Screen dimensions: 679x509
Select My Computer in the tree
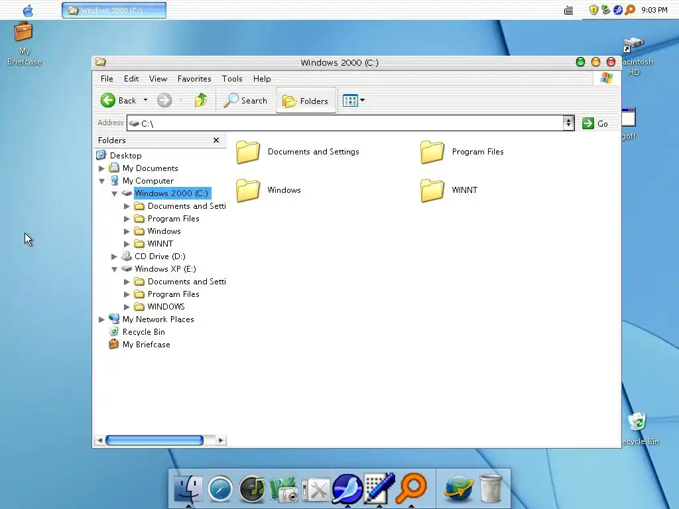148,180
